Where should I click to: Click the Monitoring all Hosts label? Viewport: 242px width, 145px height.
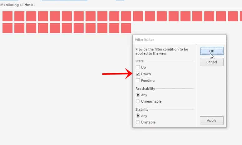pos(17,5)
